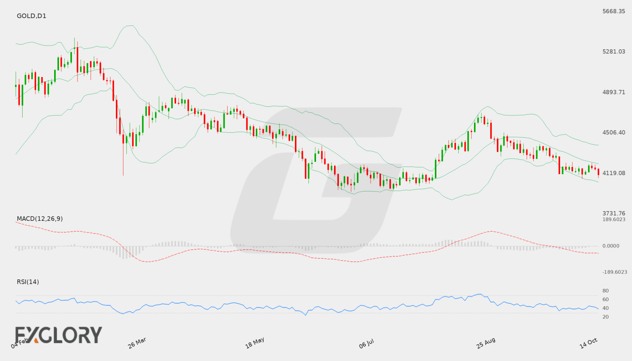Screen dimensions: 632x361
Task: Click the 25 Aug date label
Action: (x=486, y=343)
